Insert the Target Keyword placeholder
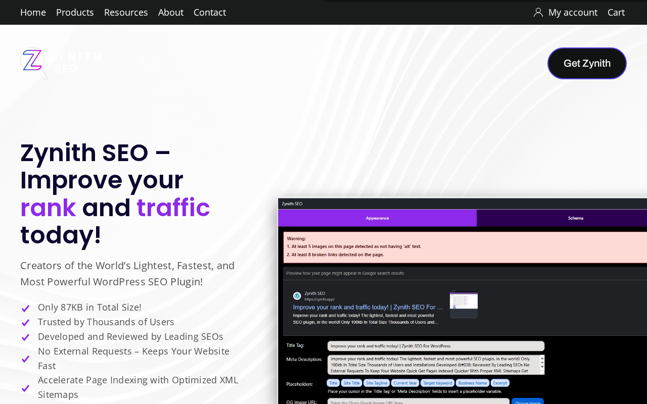 [x=437, y=383]
